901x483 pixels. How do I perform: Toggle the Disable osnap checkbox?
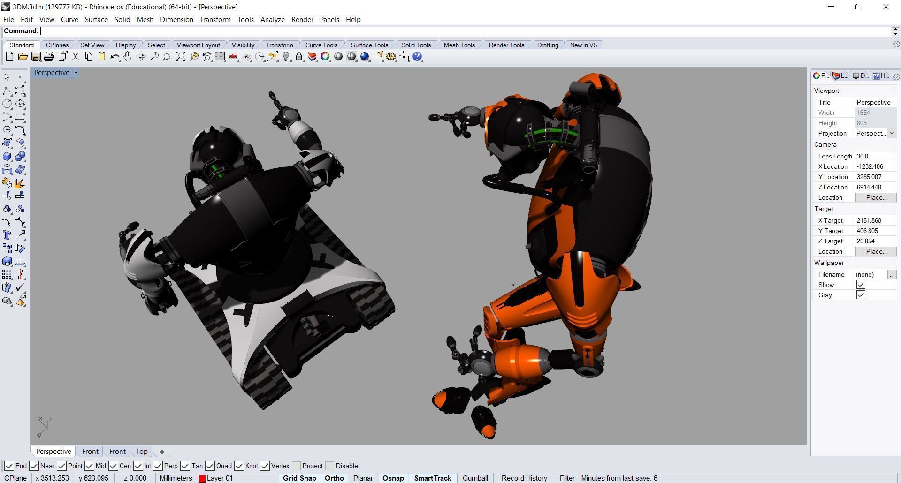(329, 466)
